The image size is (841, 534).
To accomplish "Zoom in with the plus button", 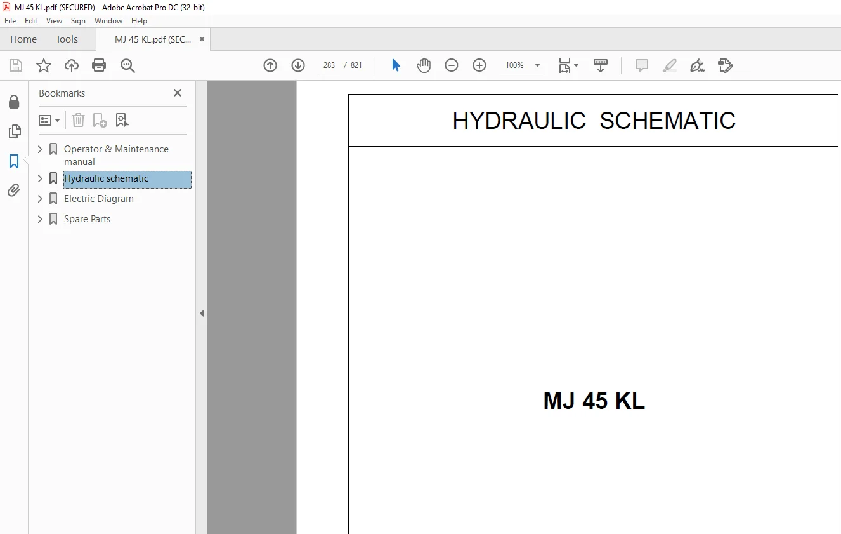I will (479, 65).
